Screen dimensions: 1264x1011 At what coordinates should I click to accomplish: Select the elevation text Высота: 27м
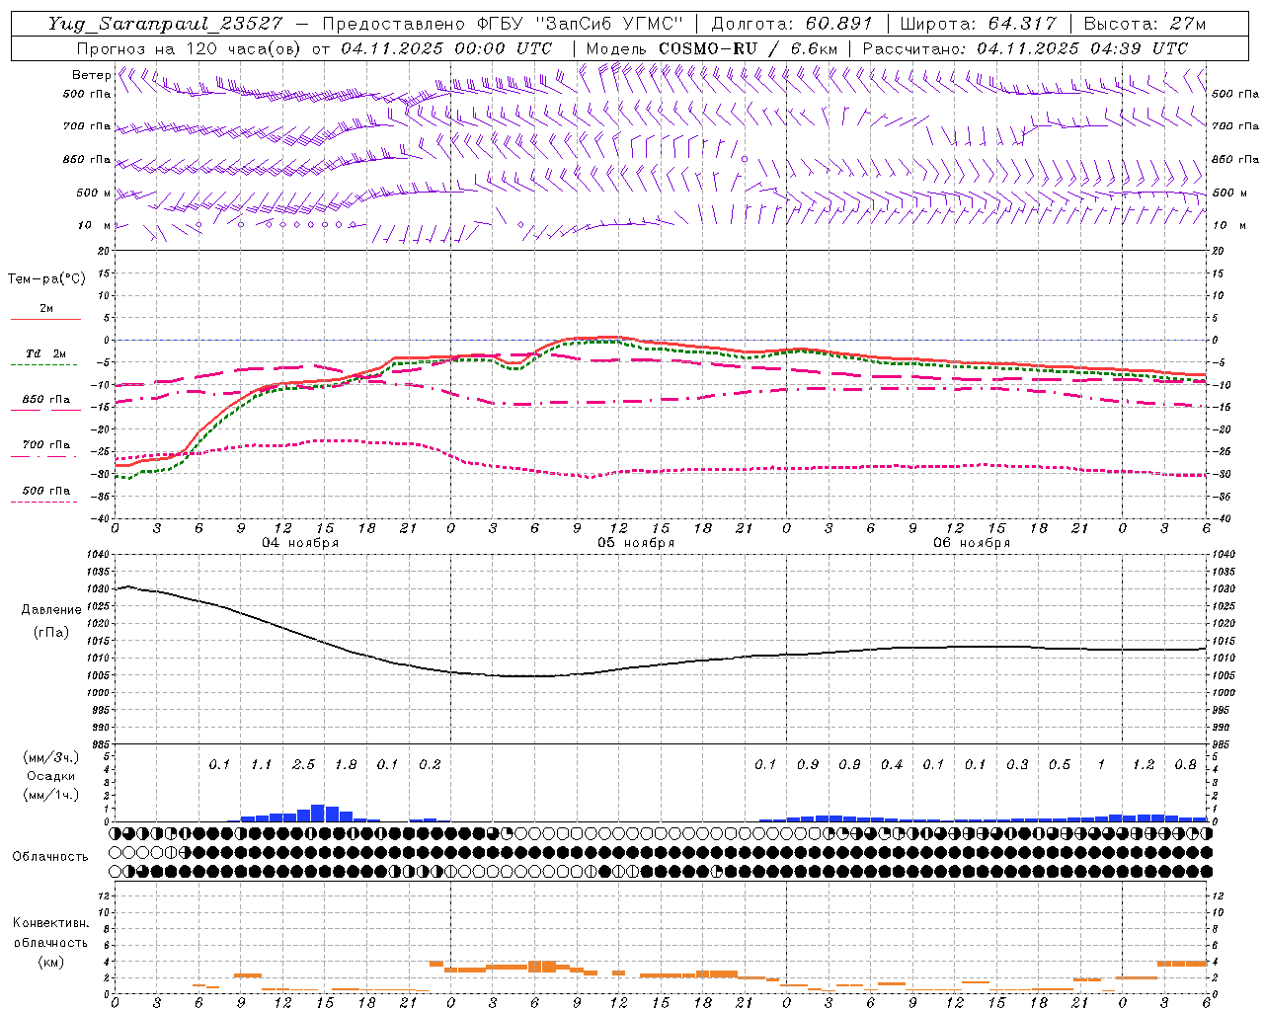point(1145,24)
